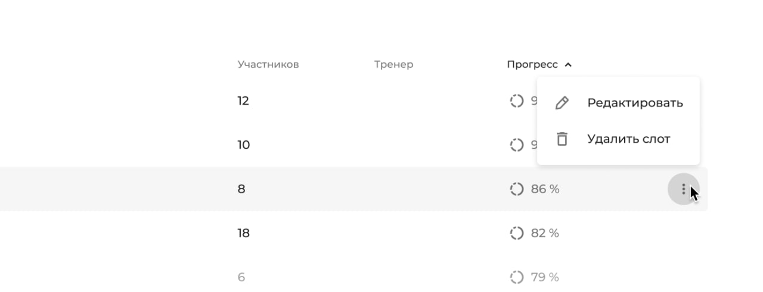Viewport: 763px width, 292px height.
Task: Click the progress circle icon next to 86 %
Action: (516, 189)
